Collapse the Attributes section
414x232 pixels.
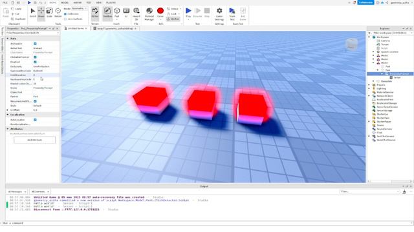(x=8, y=129)
